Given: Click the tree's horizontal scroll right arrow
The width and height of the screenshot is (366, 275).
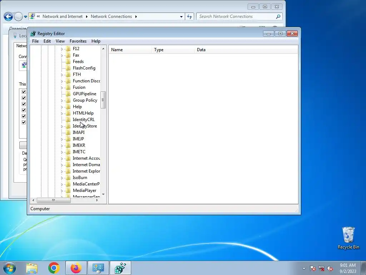Looking at the screenshot, I should [x=97, y=200].
